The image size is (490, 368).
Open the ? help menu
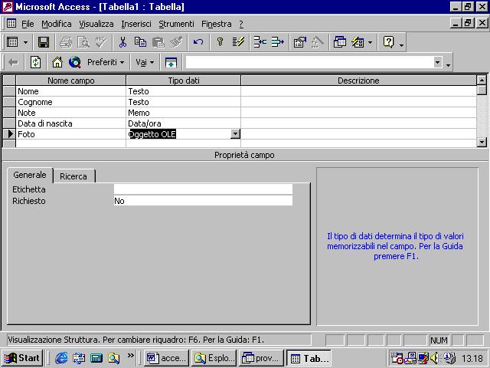241,24
